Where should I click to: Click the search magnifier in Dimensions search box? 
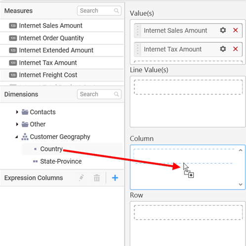pos(117,94)
